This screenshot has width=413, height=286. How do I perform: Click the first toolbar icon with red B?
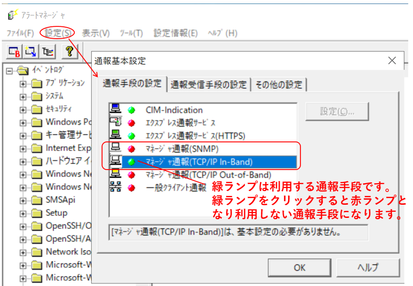coord(14,51)
